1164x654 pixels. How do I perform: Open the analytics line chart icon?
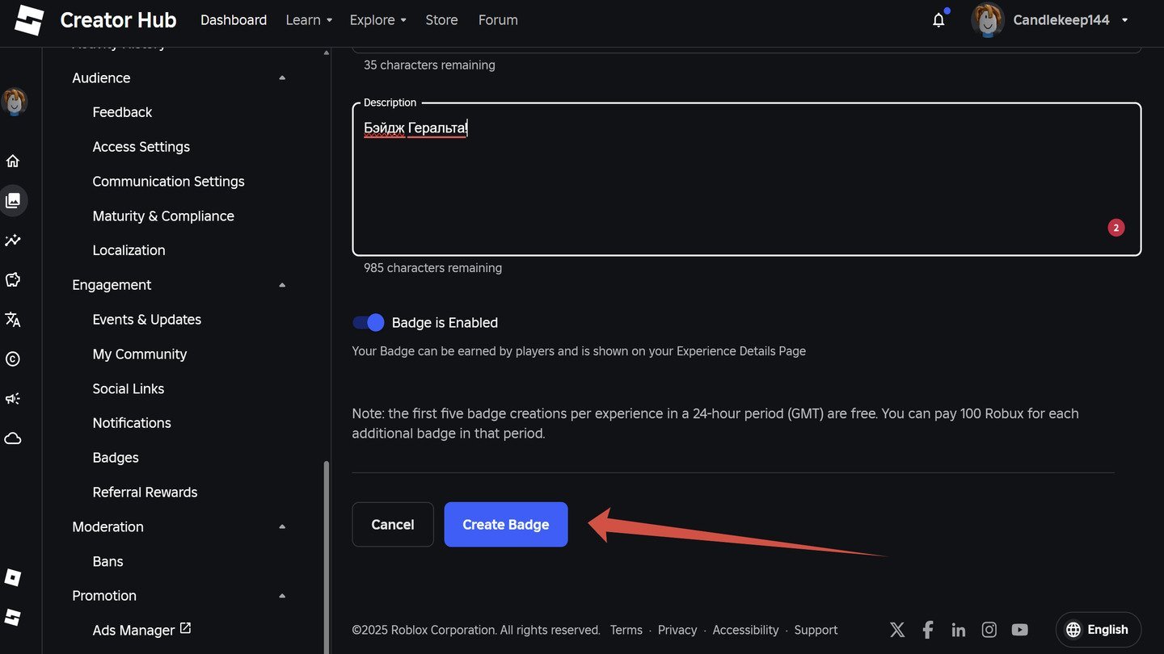[13, 240]
